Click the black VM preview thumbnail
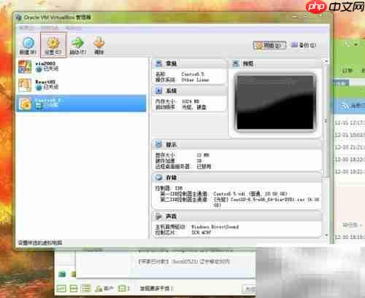The width and height of the screenshot is (365, 298). [x=275, y=102]
